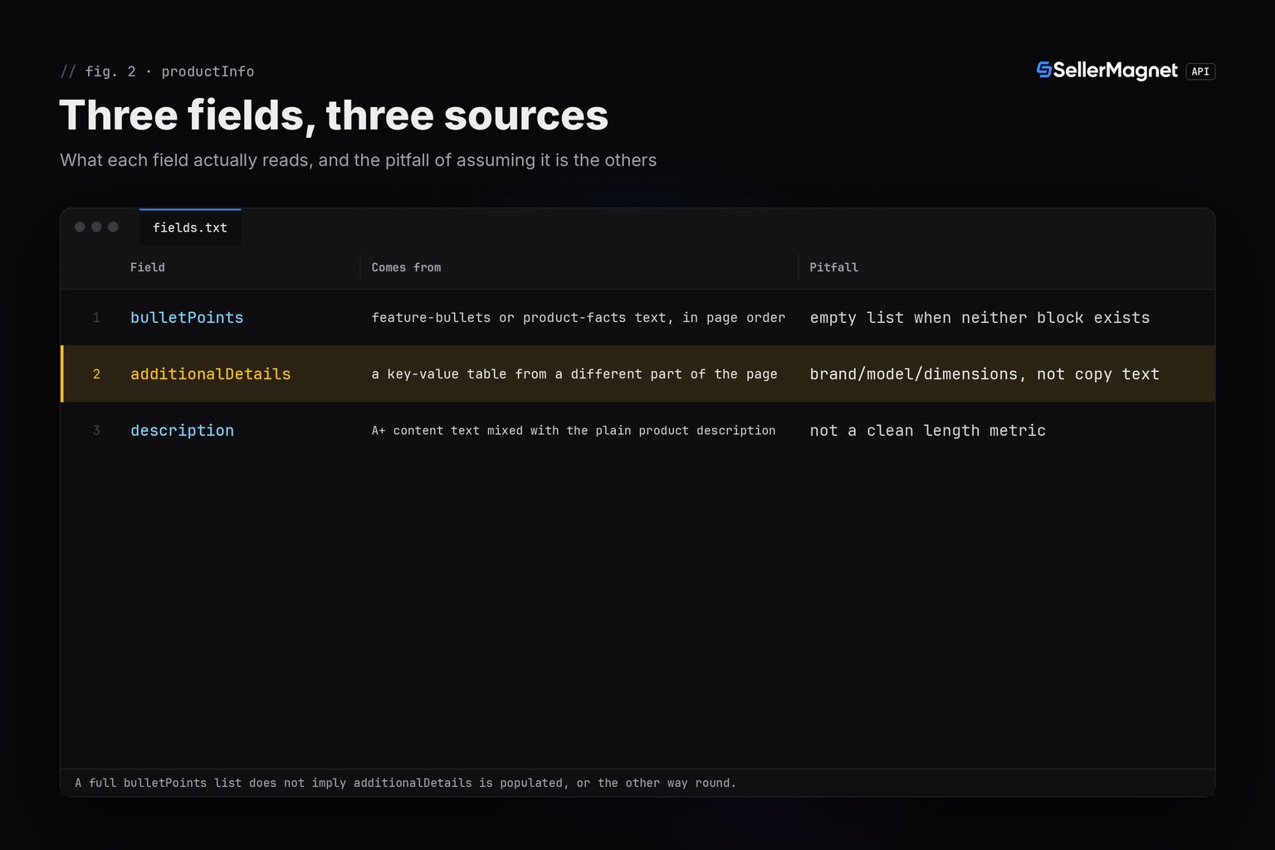
Task: Click 'not a clean length metric' pitfall
Action: pos(928,431)
